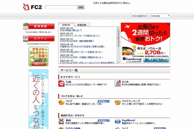Click the ログイン login button
194x129 pixels.
click(39, 39)
